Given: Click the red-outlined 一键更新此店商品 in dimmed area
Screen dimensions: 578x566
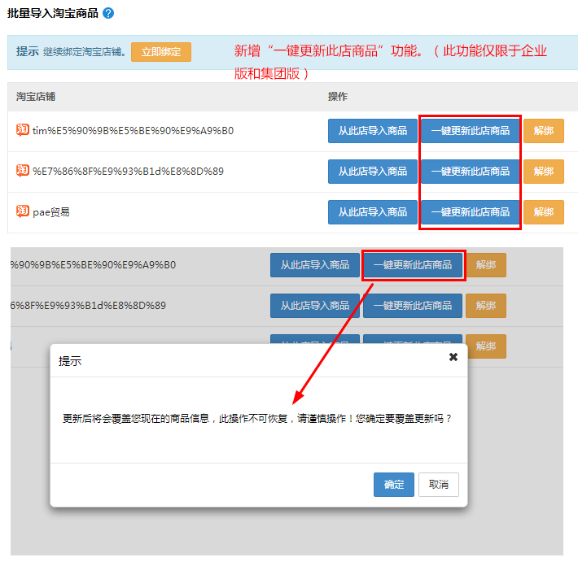Looking at the screenshot, I should [413, 265].
